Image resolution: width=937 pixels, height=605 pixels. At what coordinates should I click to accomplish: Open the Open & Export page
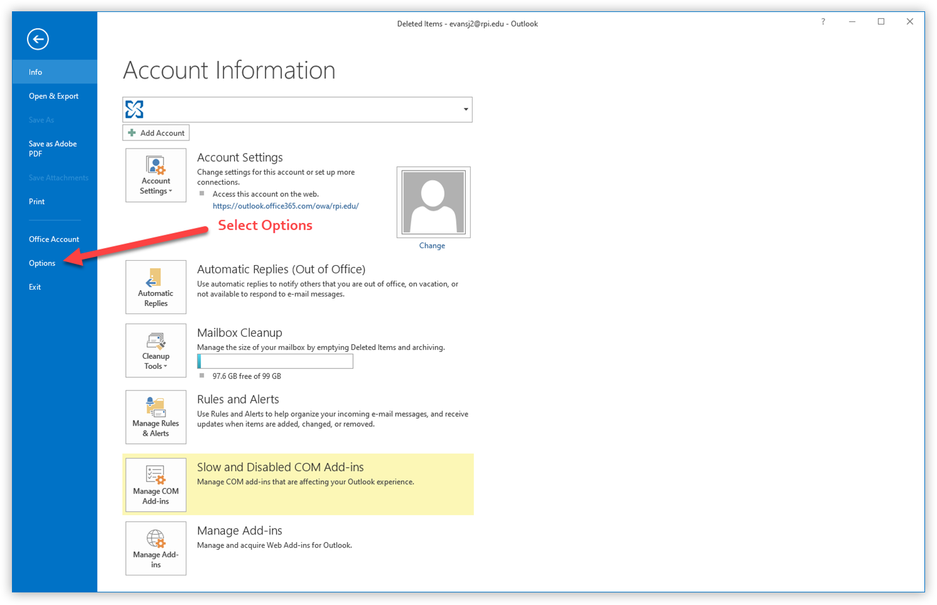pos(53,96)
